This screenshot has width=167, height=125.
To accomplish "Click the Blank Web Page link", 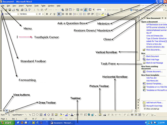I will coord(153,60).
